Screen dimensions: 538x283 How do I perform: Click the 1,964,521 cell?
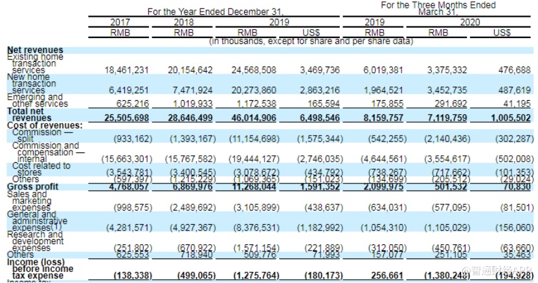(x=383, y=90)
